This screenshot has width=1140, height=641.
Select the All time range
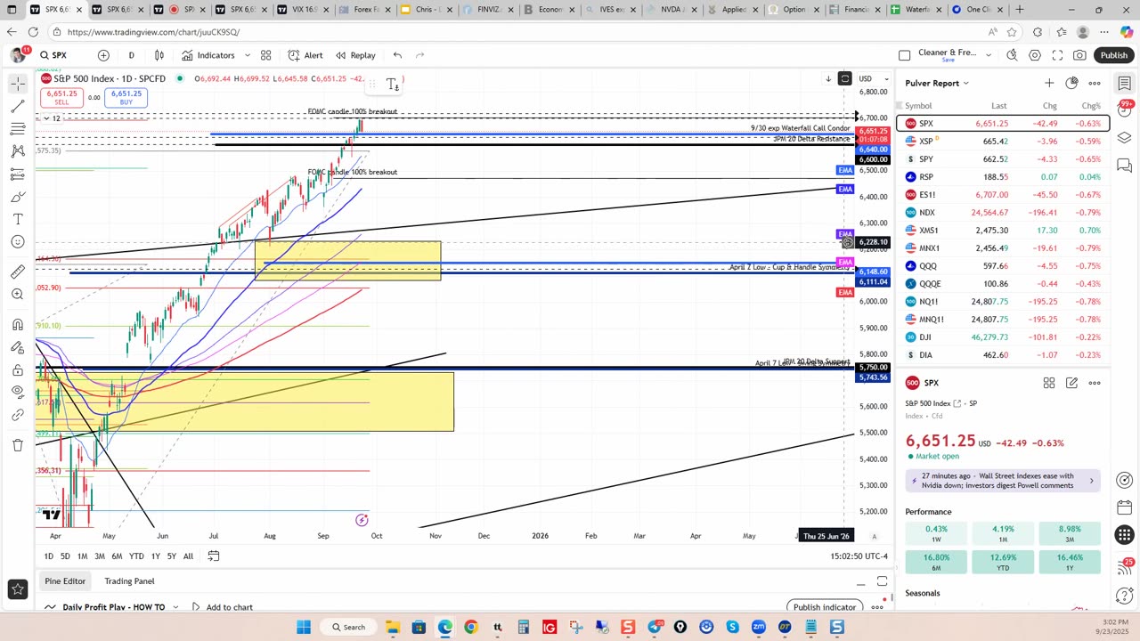click(188, 556)
